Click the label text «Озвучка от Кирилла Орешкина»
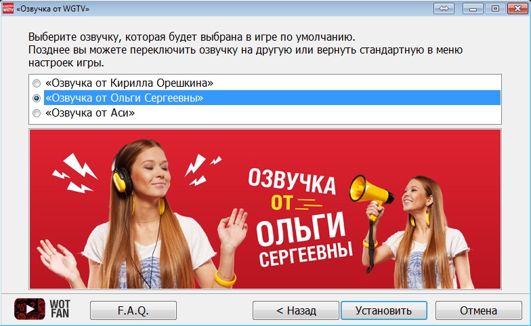Image resolution: width=531 pixels, height=326 pixels. point(129,83)
